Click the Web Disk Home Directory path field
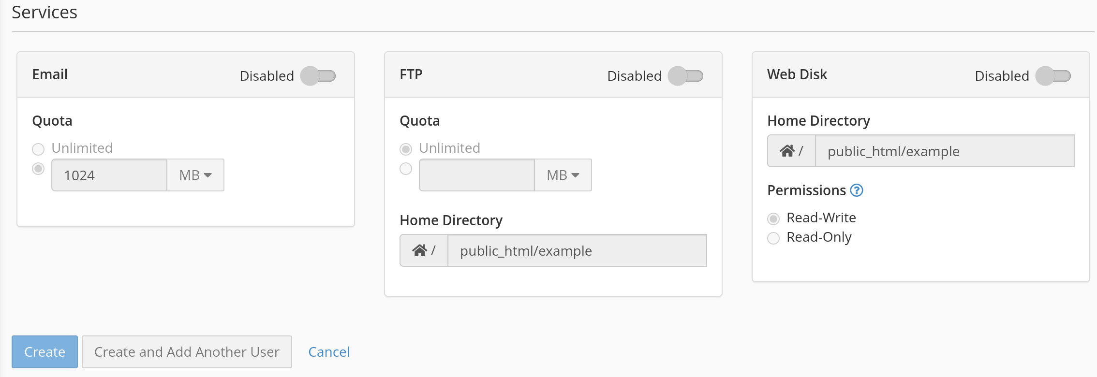 coord(944,151)
